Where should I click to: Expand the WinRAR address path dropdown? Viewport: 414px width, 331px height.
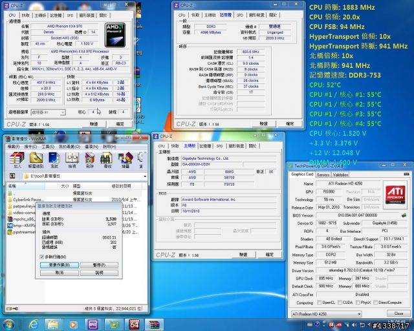pos(144,175)
